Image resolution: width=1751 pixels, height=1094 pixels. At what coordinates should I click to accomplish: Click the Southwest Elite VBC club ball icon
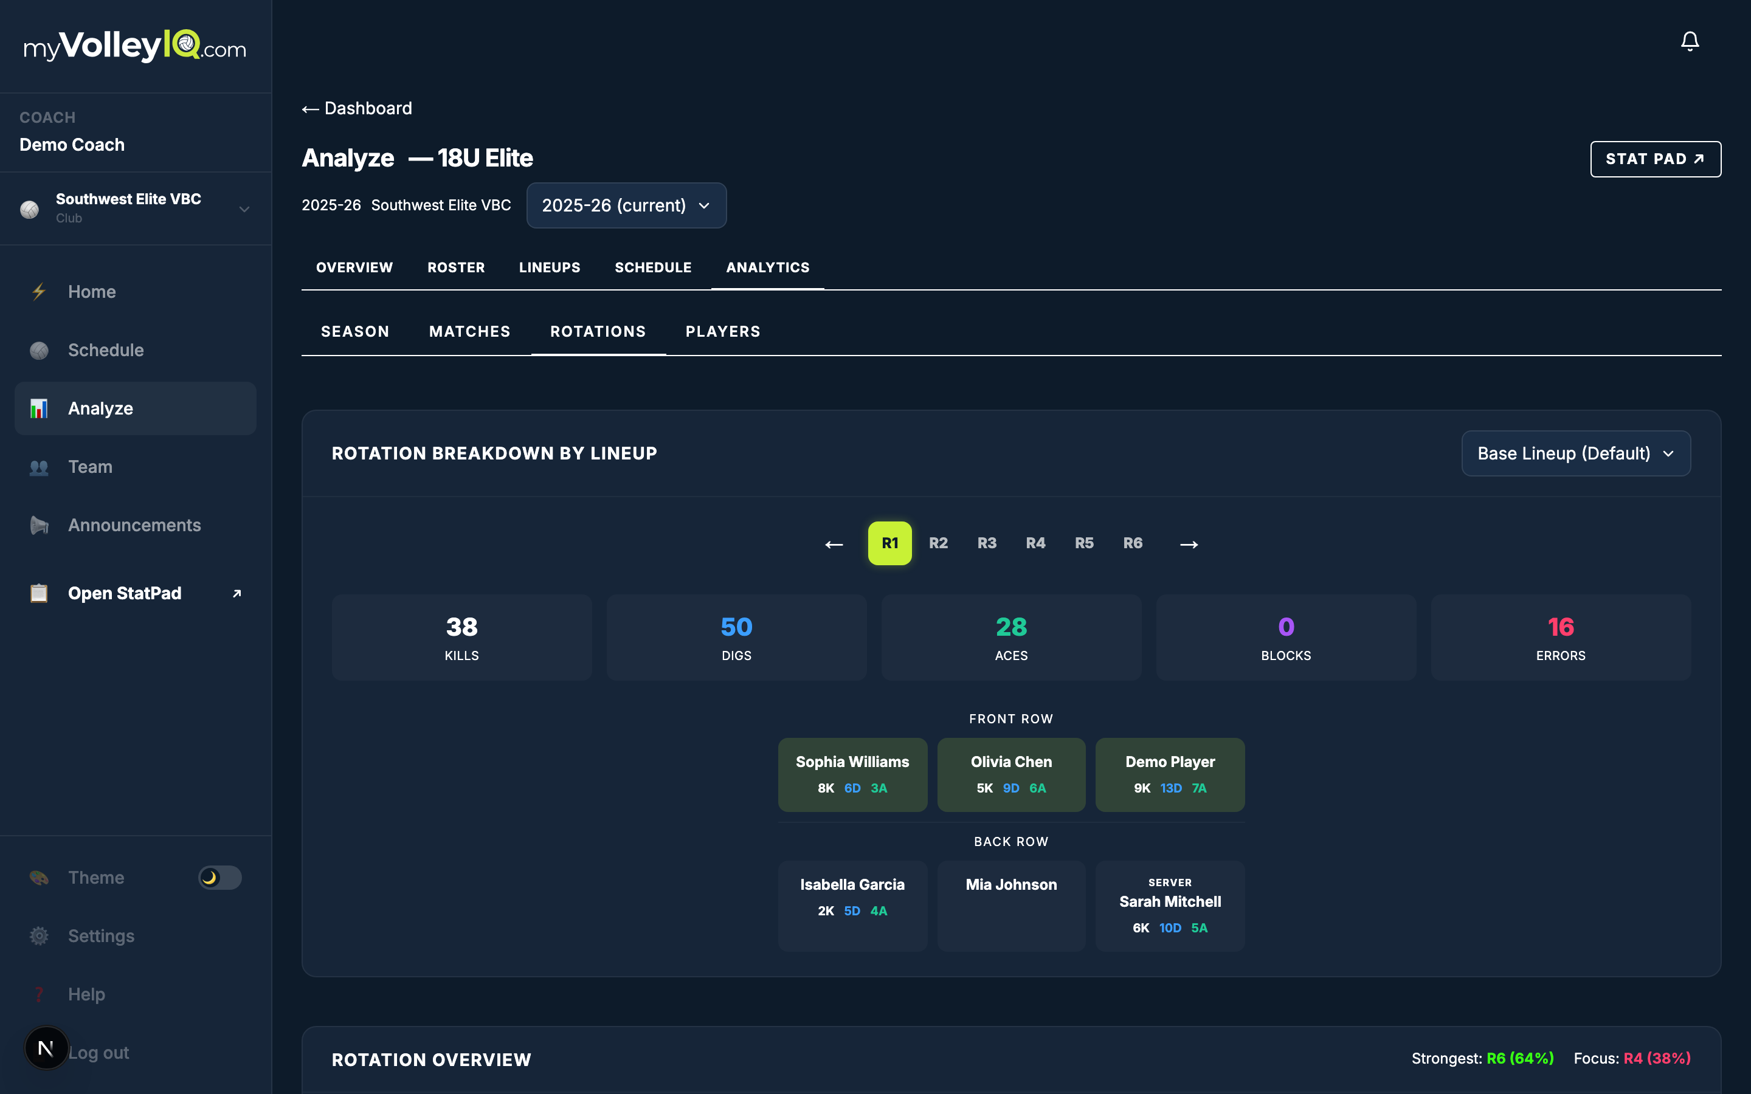[30, 209]
